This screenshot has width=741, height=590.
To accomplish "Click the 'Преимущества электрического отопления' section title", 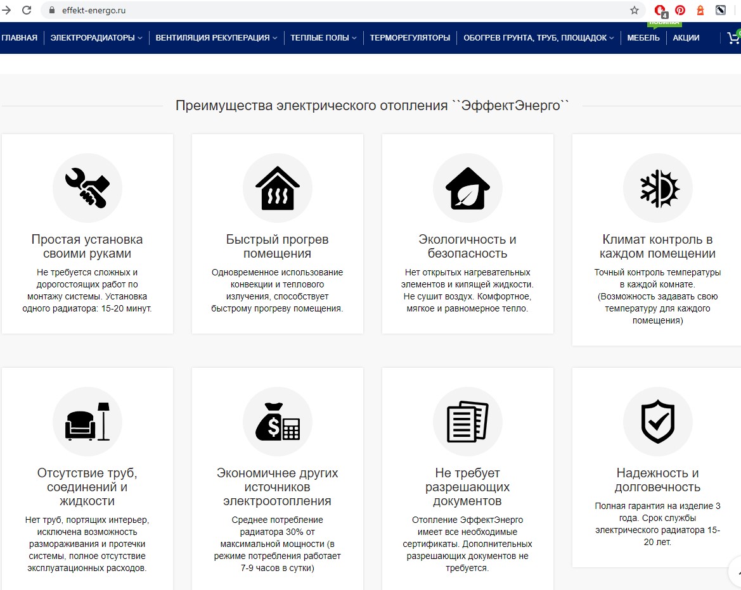I will tap(372, 105).
